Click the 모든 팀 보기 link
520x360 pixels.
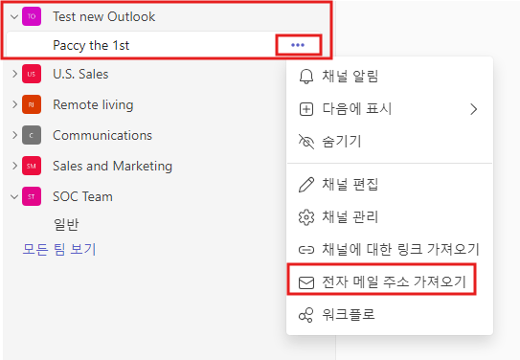click(59, 249)
